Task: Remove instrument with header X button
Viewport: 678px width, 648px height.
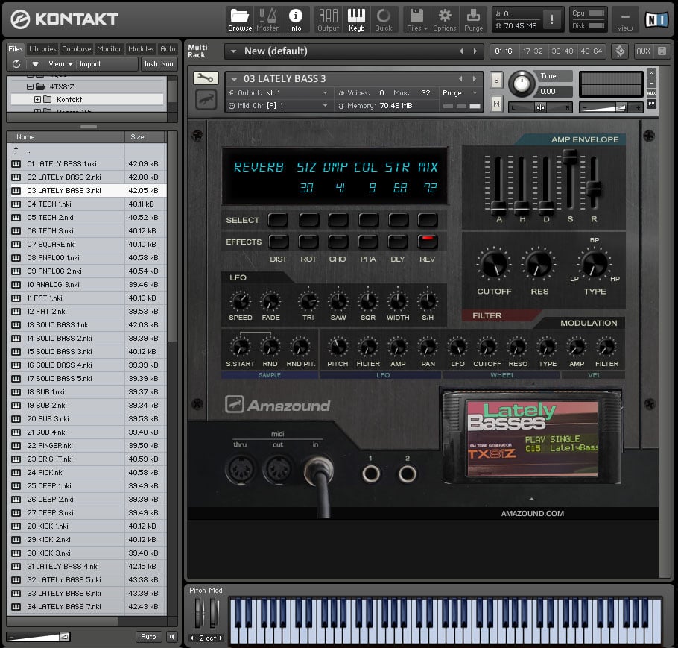Action: [x=651, y=72]
